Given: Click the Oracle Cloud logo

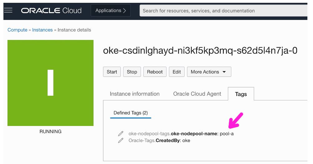Looking at the screenshot, I should pyautogui.click(x=51, y=11).
